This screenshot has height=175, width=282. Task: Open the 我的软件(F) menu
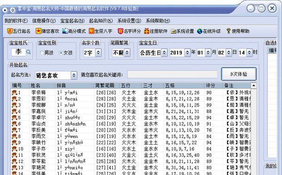16,21
